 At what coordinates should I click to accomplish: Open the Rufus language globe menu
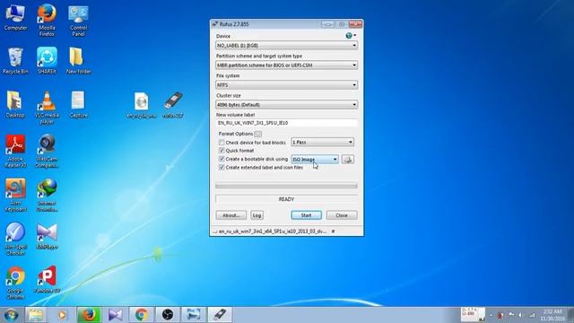click(351, 36)
